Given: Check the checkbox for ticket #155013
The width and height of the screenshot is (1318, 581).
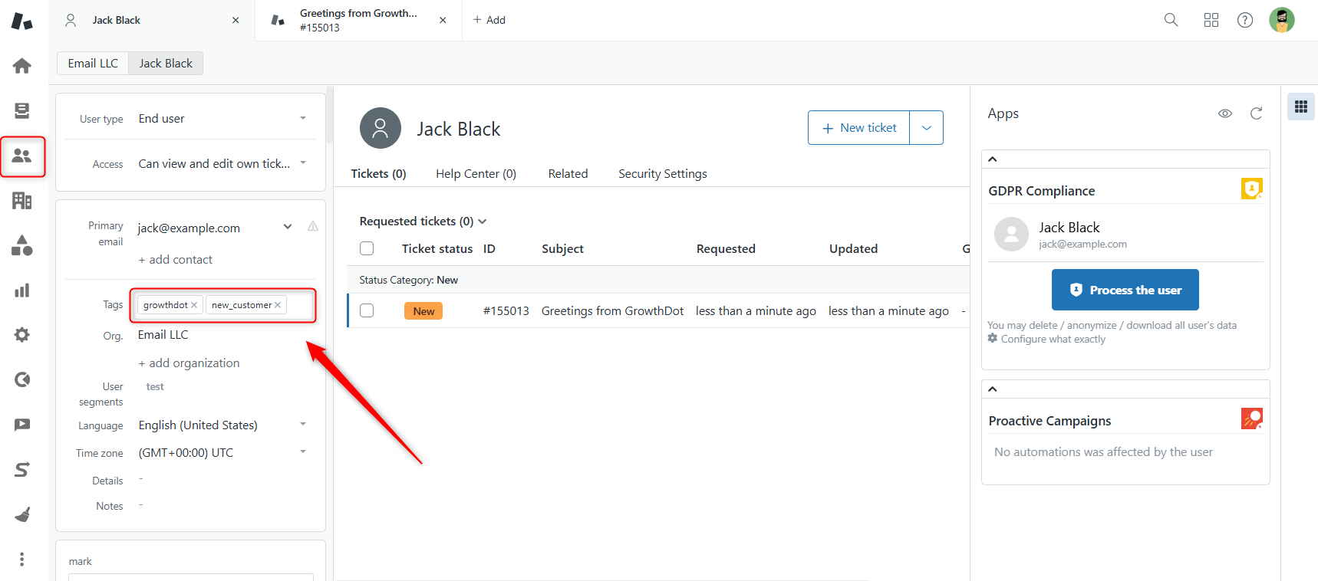Looking at the screenshot, I should pyautogui.click(x=367, y=310).
